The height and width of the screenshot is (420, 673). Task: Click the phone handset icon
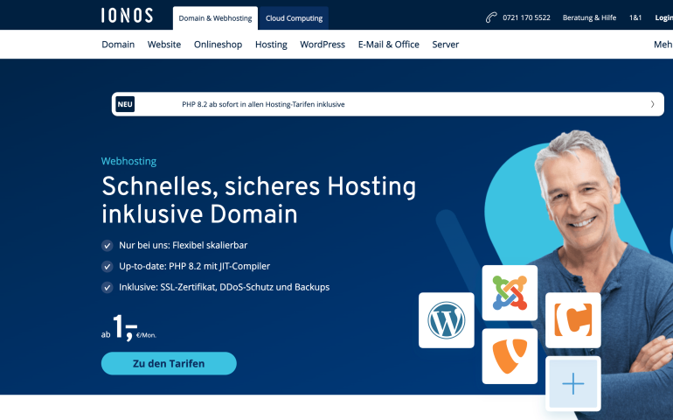point(491,17)
